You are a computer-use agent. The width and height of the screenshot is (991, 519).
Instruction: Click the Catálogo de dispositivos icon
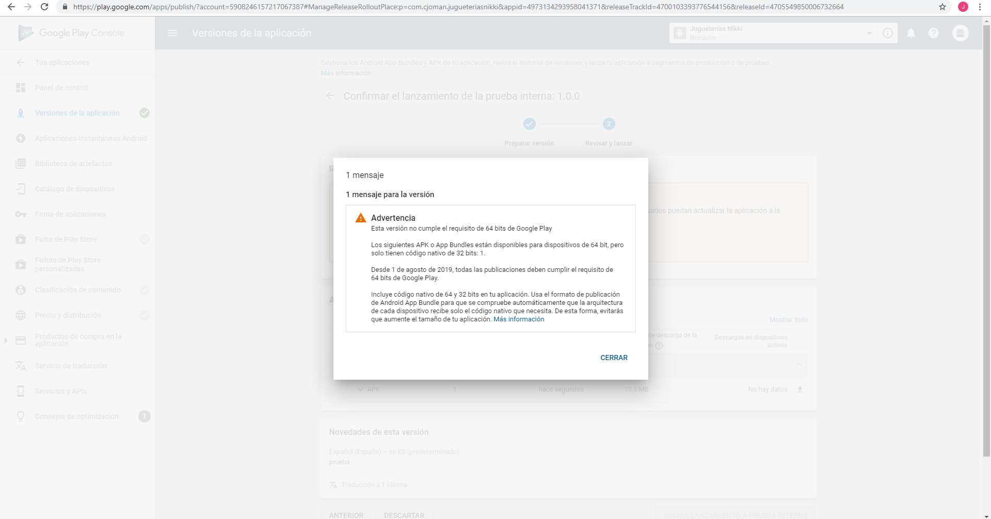pos(21,189)
